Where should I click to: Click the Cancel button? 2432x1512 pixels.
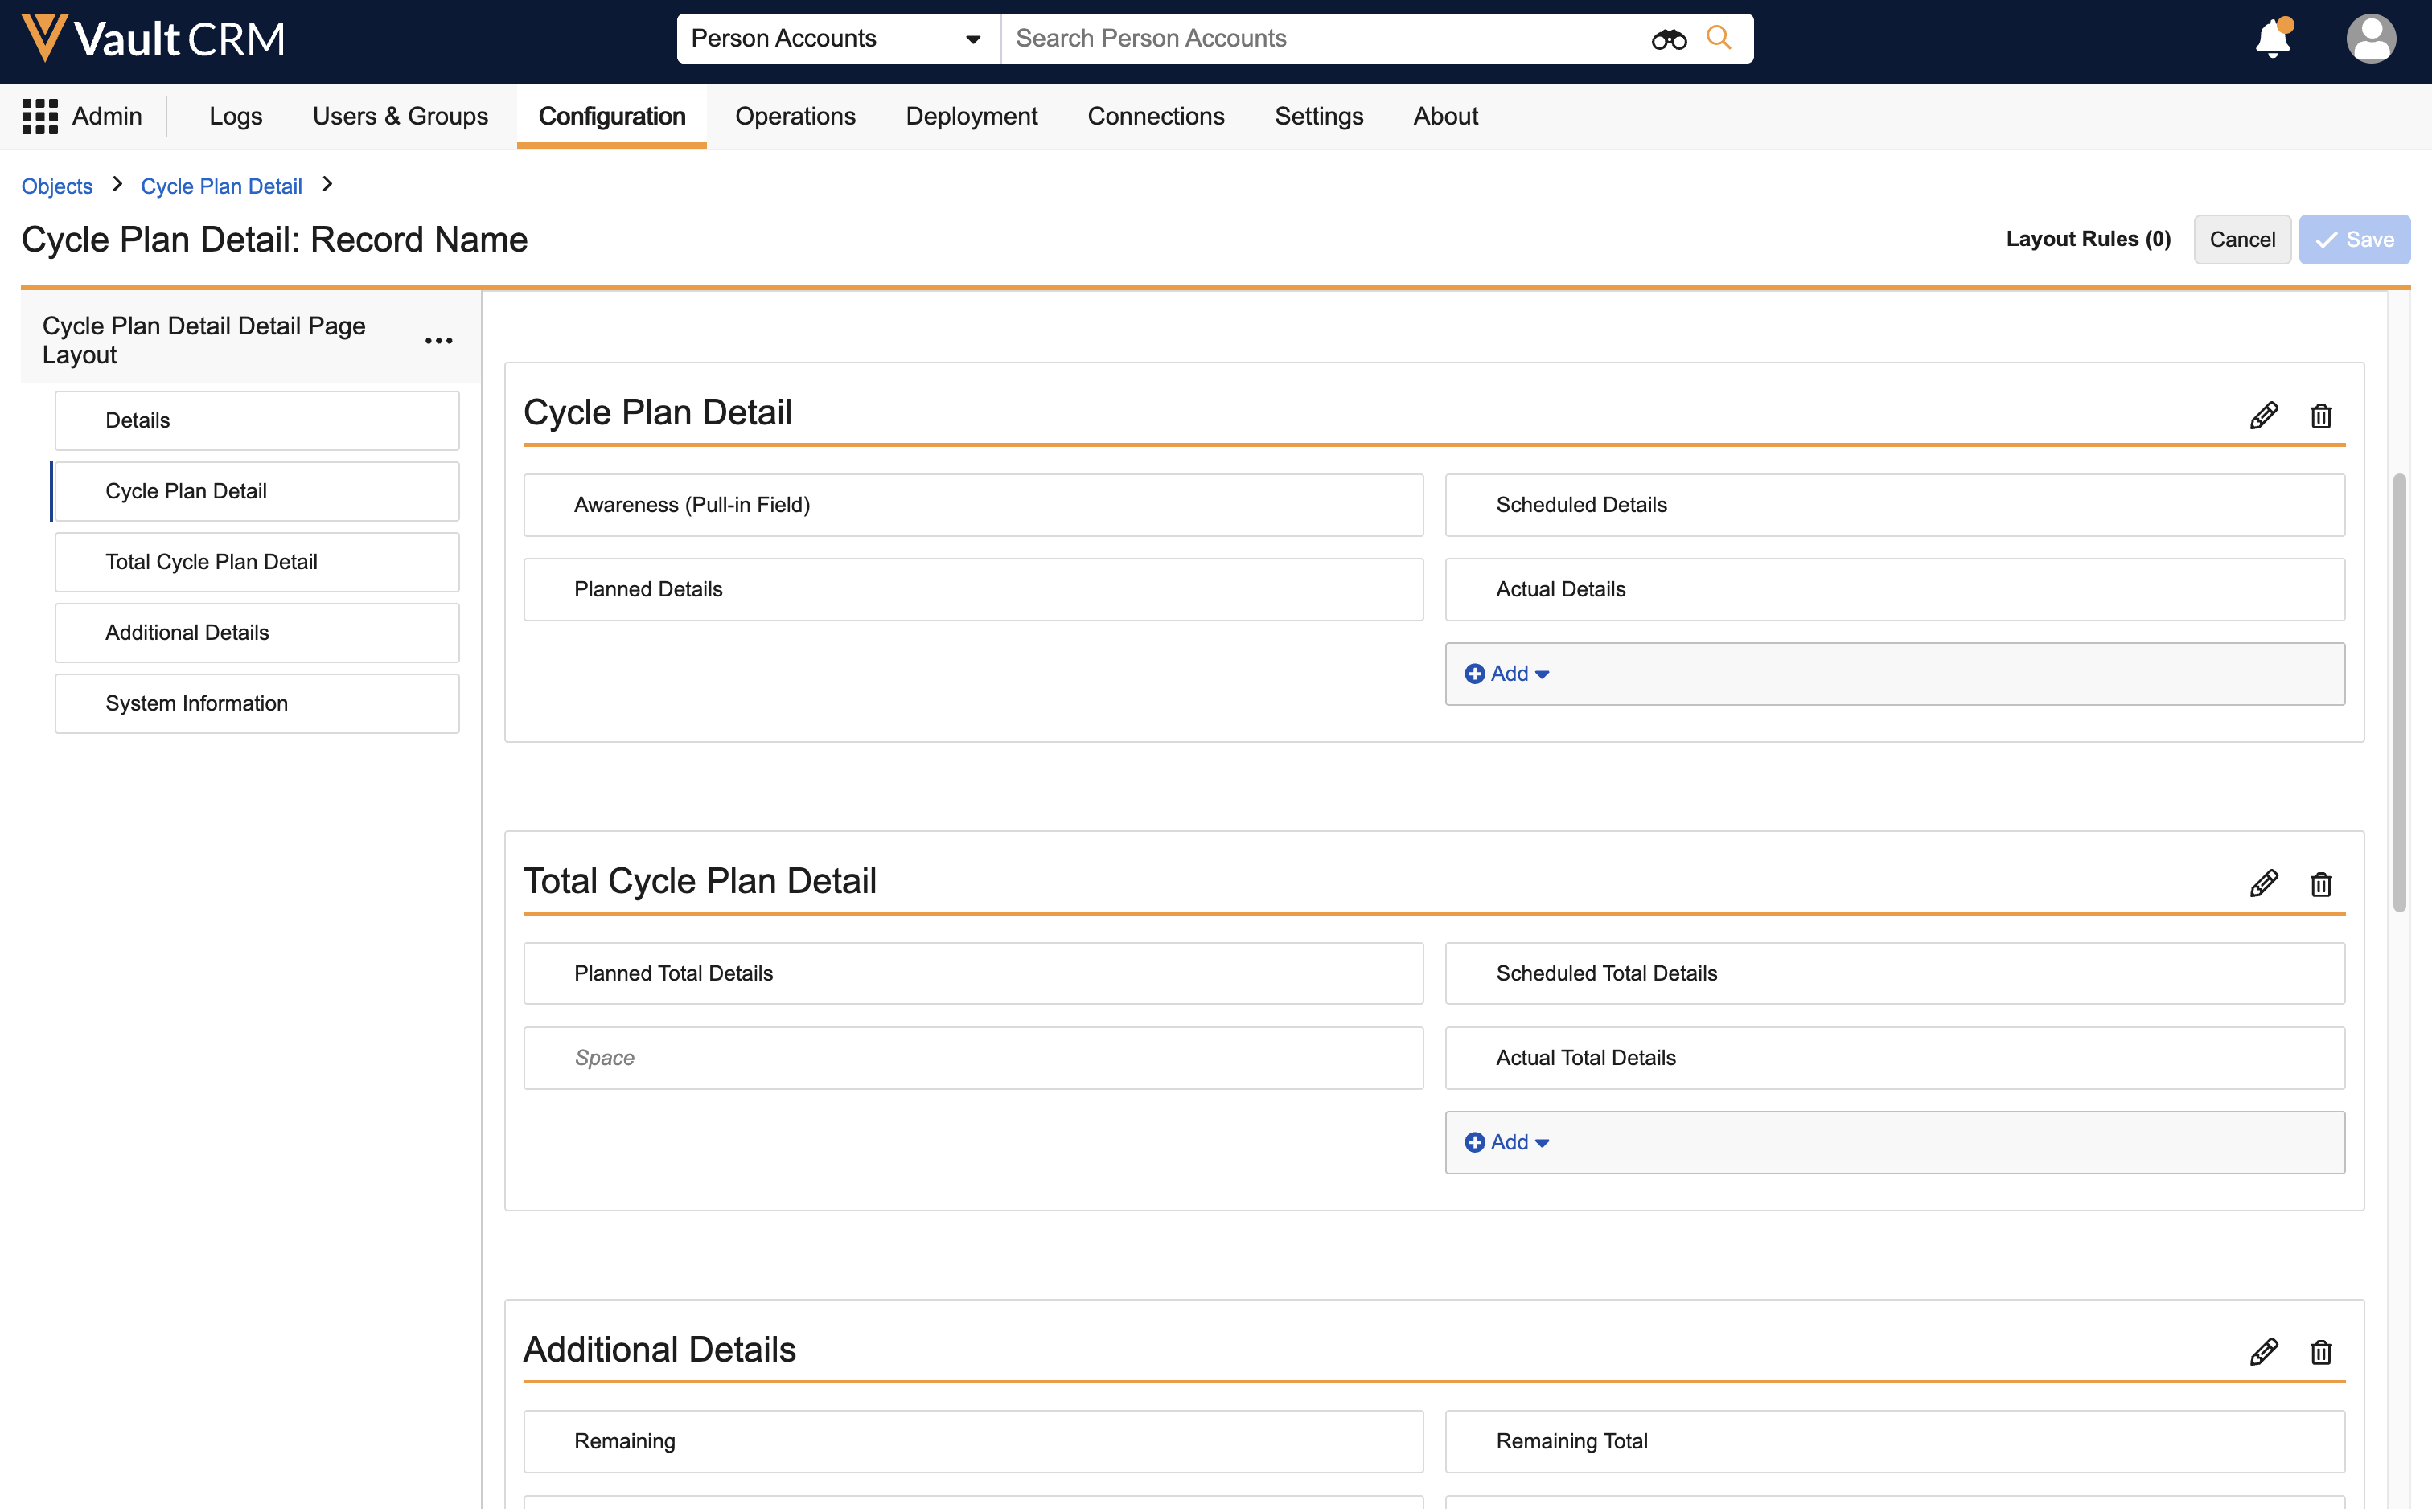coord(2241,239)
